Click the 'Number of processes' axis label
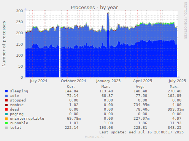 point(4,44)
